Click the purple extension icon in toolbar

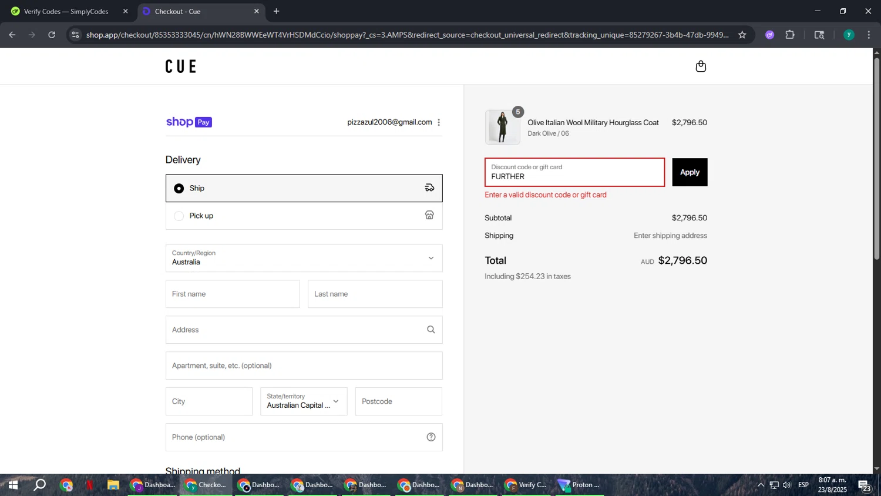(x=769, y=35)
